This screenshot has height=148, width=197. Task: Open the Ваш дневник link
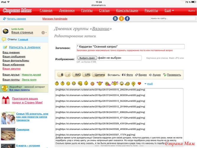pyautogui.click(x=11, y=52)
